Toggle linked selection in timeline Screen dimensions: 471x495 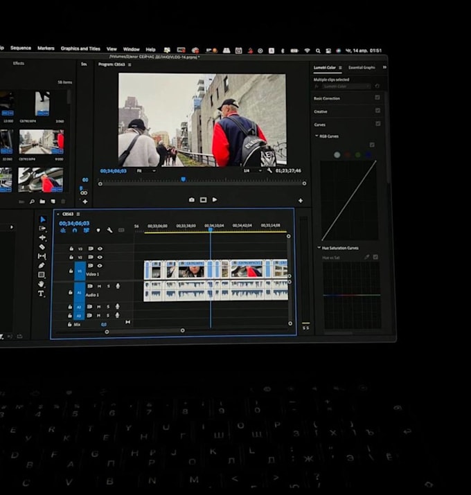tap(87, 231)
